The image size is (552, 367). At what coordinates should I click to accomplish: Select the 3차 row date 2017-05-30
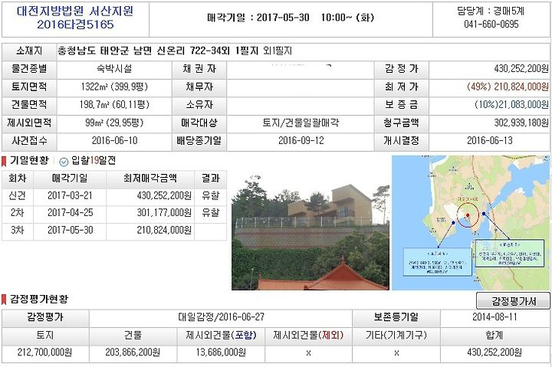(x=70, y=230)
